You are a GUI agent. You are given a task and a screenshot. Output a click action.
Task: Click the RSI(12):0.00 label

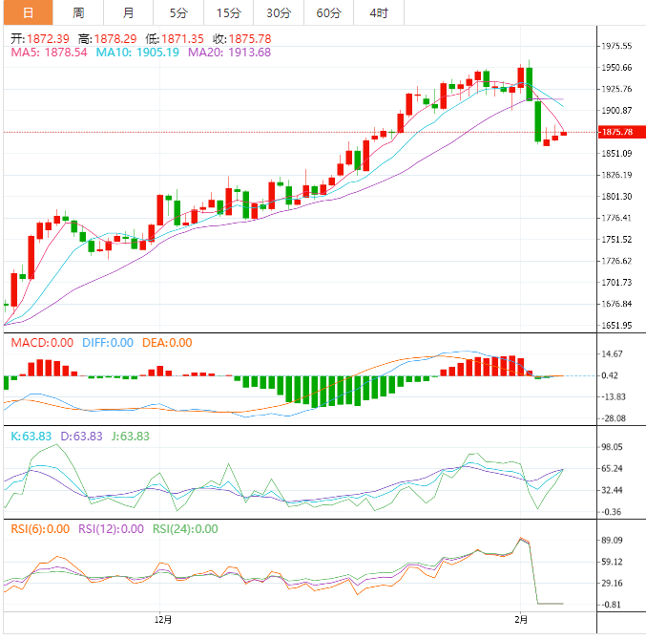(x=111, y=529)
